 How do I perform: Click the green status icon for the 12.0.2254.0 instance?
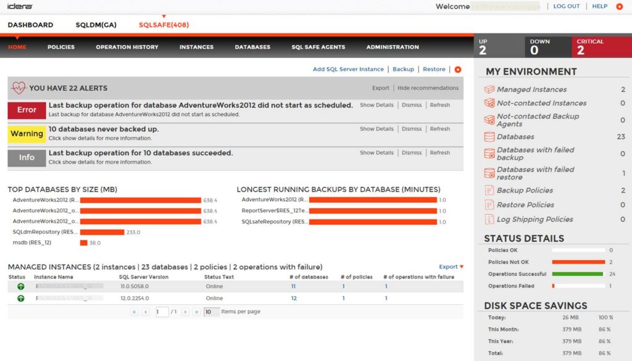click(x=20, y=299)
